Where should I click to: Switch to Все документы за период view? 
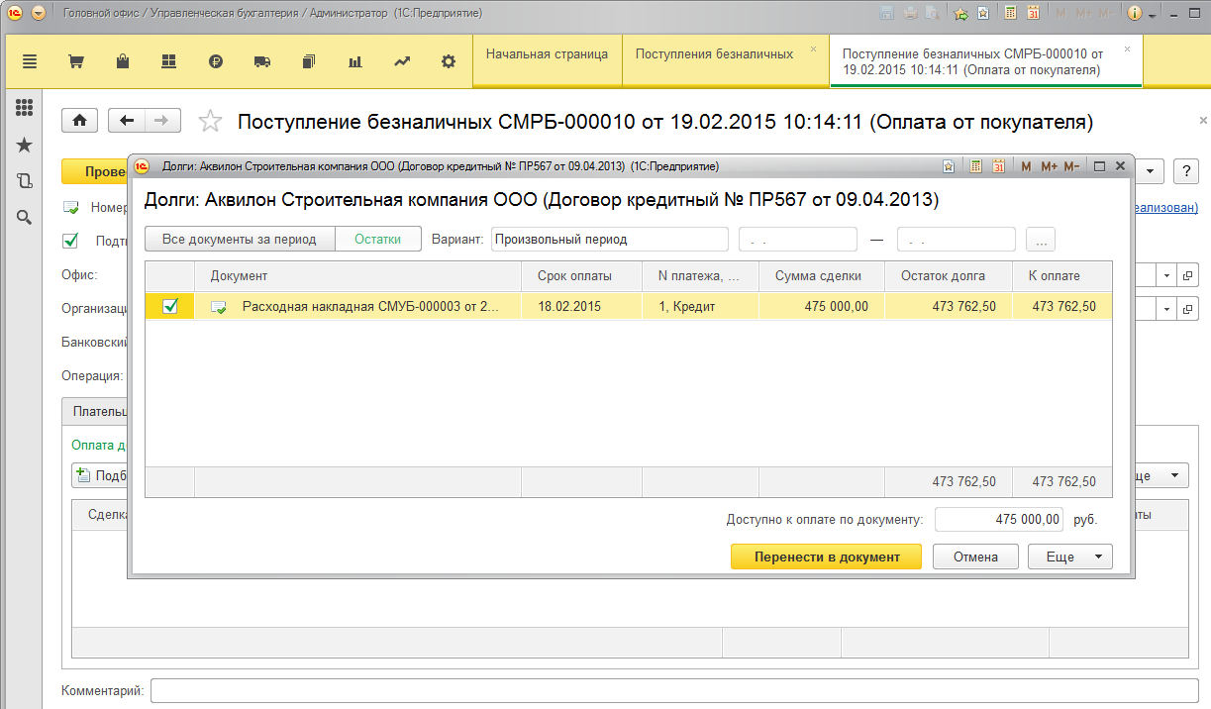click(240, 239)
